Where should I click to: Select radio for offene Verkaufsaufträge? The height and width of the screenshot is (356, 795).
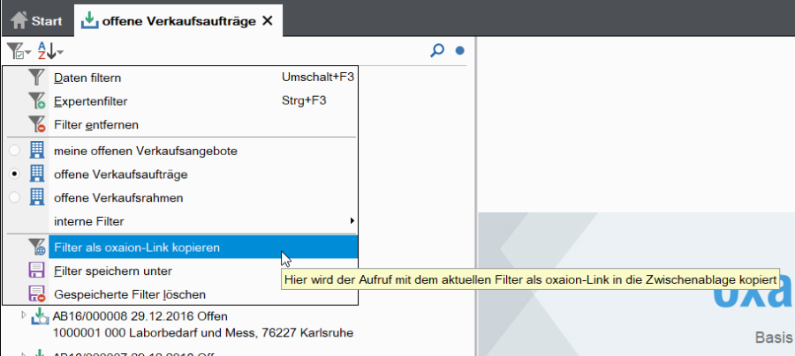pyautogui.click(x=15, y=174)
